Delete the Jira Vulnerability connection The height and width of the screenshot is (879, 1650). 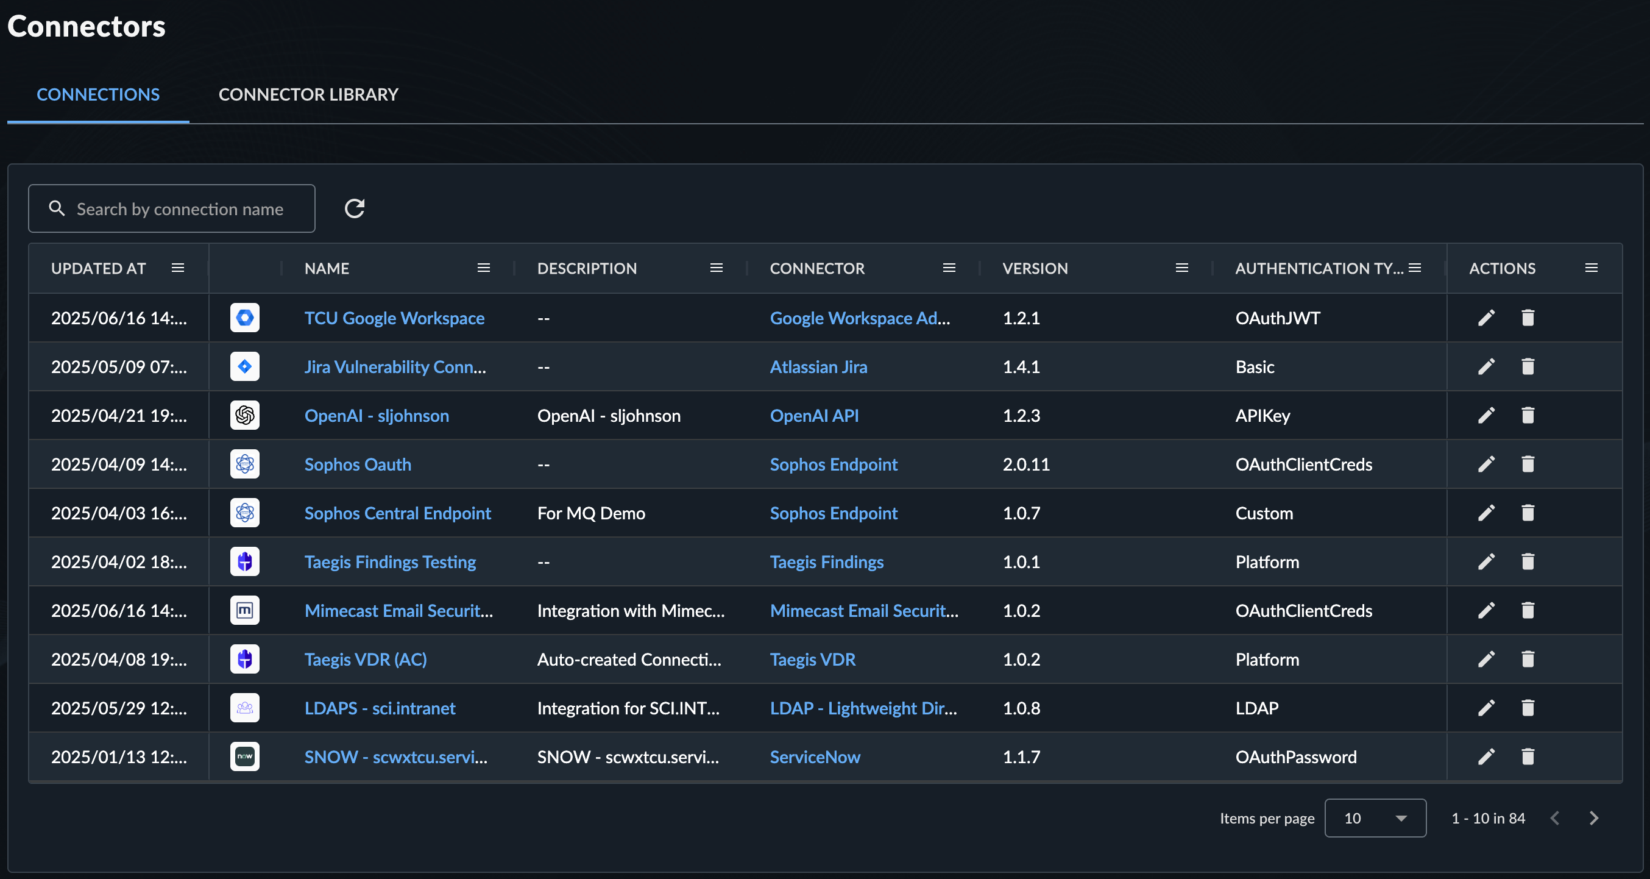[x=1528, y=366]
